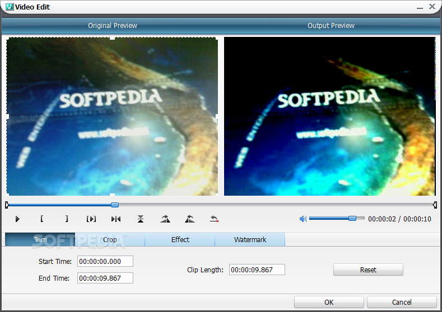Image resolution: width=442 pixels, height=312 pixels.
Task: Click the top-center crop handle
Action: (112, 38)
